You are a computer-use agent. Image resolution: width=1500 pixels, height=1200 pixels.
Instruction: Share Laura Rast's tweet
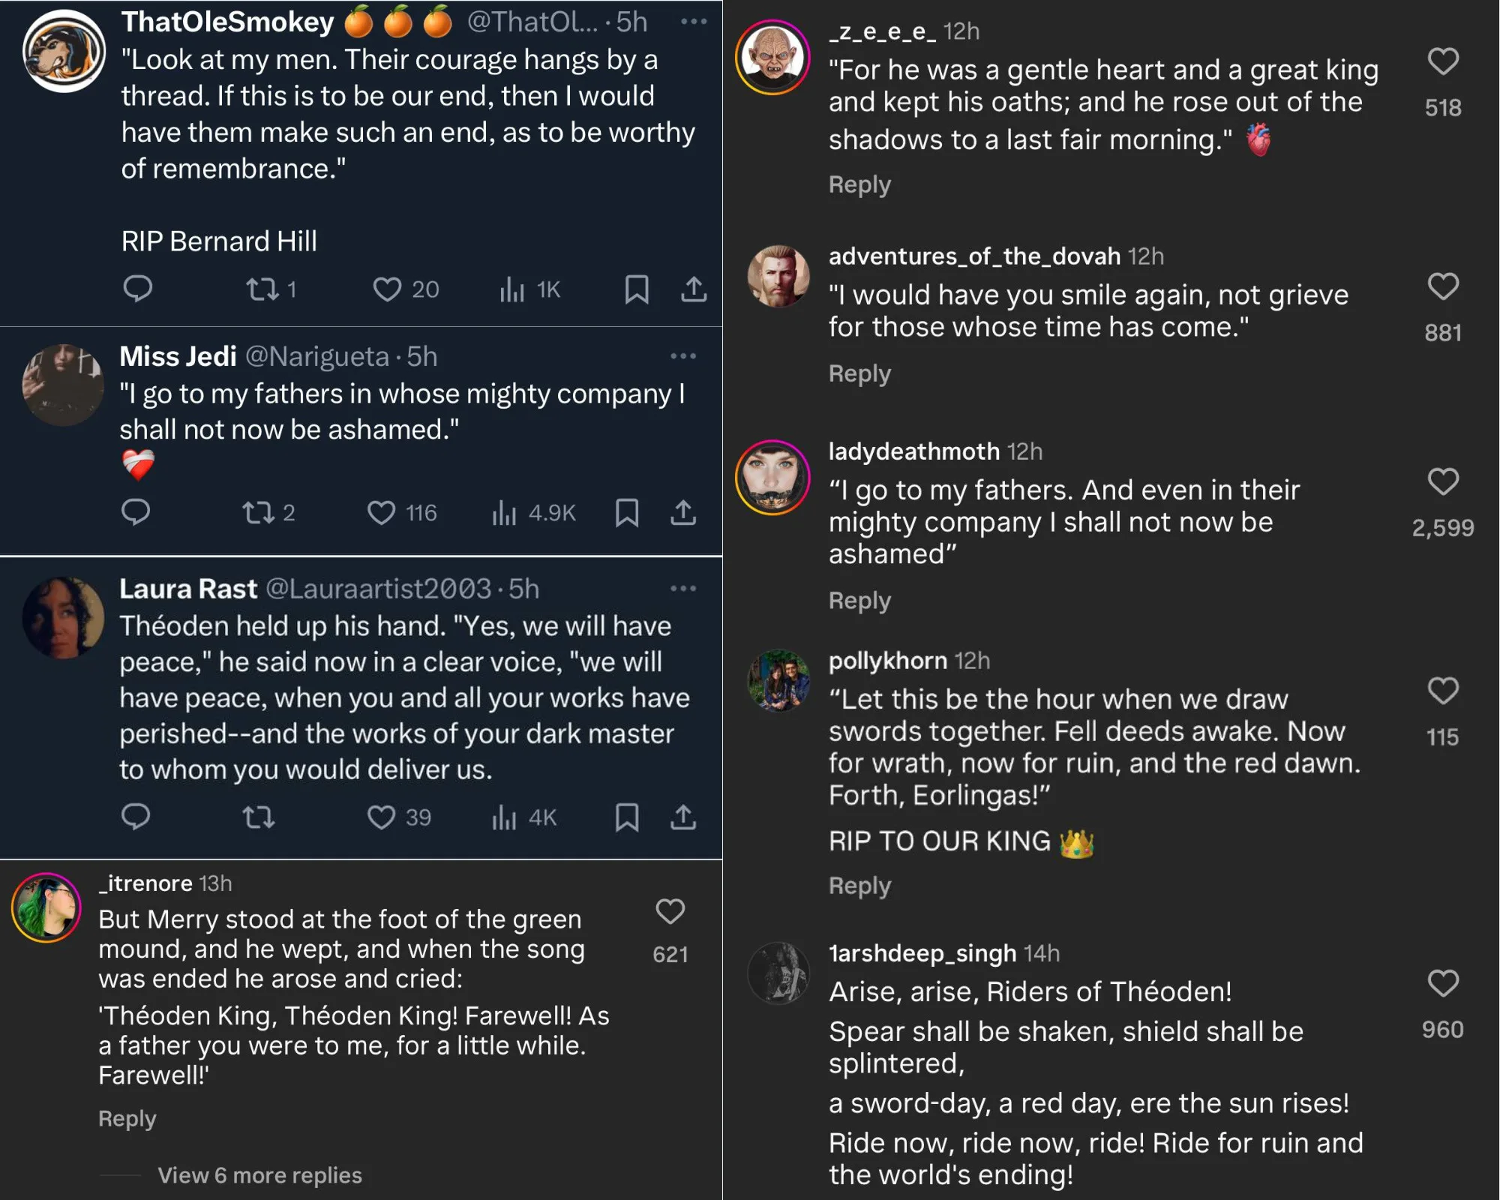click(683, 817)
